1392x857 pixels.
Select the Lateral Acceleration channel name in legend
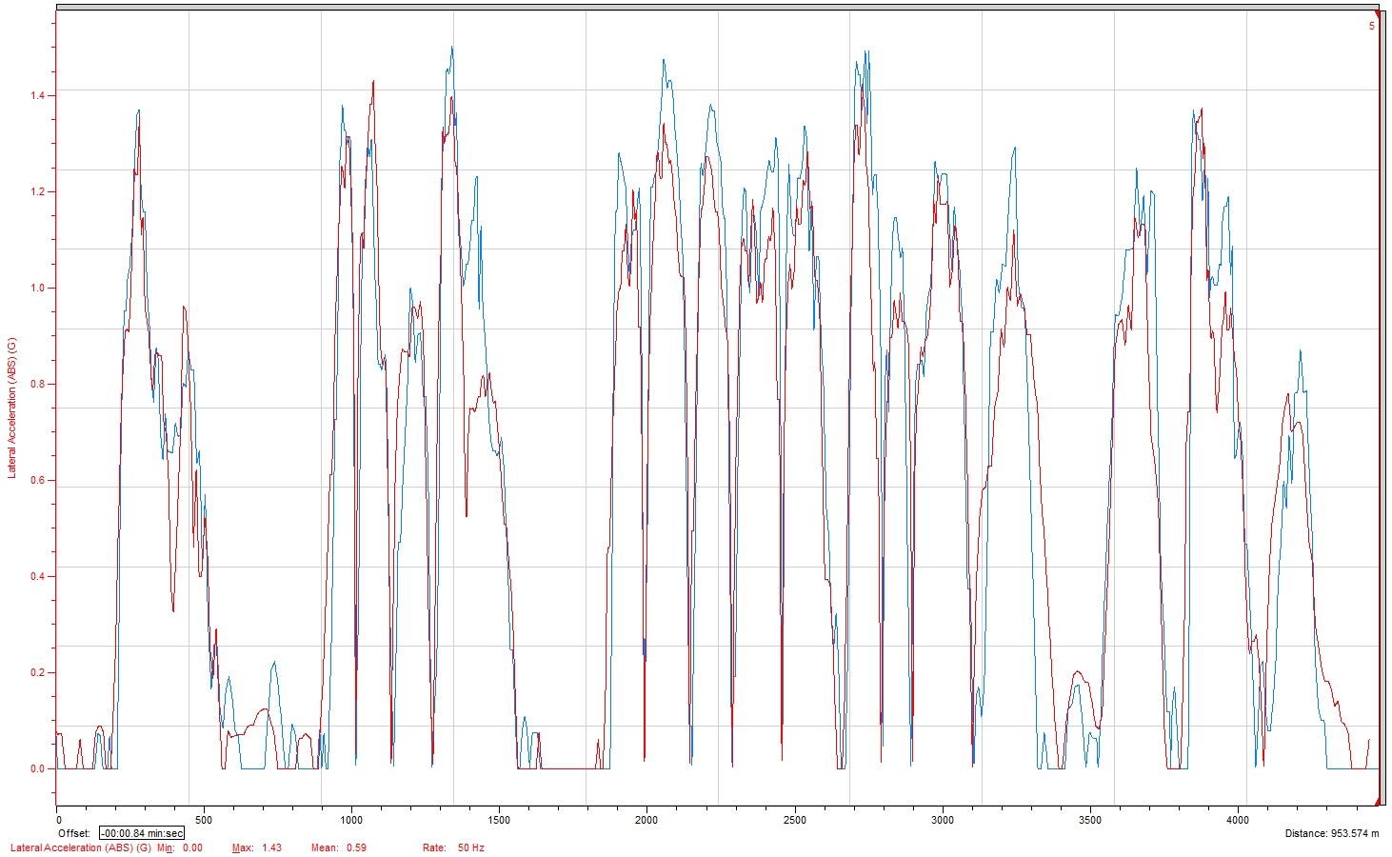(x=81, y=847)
